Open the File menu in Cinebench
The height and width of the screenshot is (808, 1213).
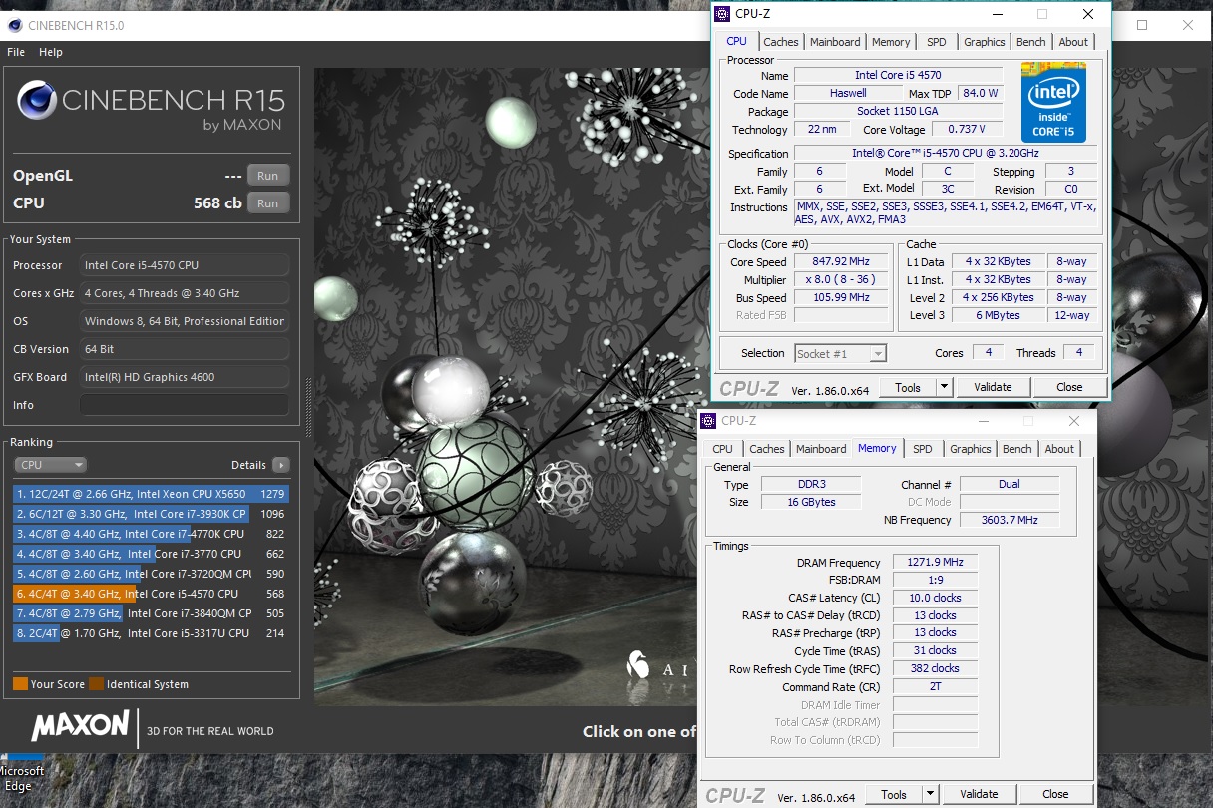pyautogui.click(x=16, y=52)
